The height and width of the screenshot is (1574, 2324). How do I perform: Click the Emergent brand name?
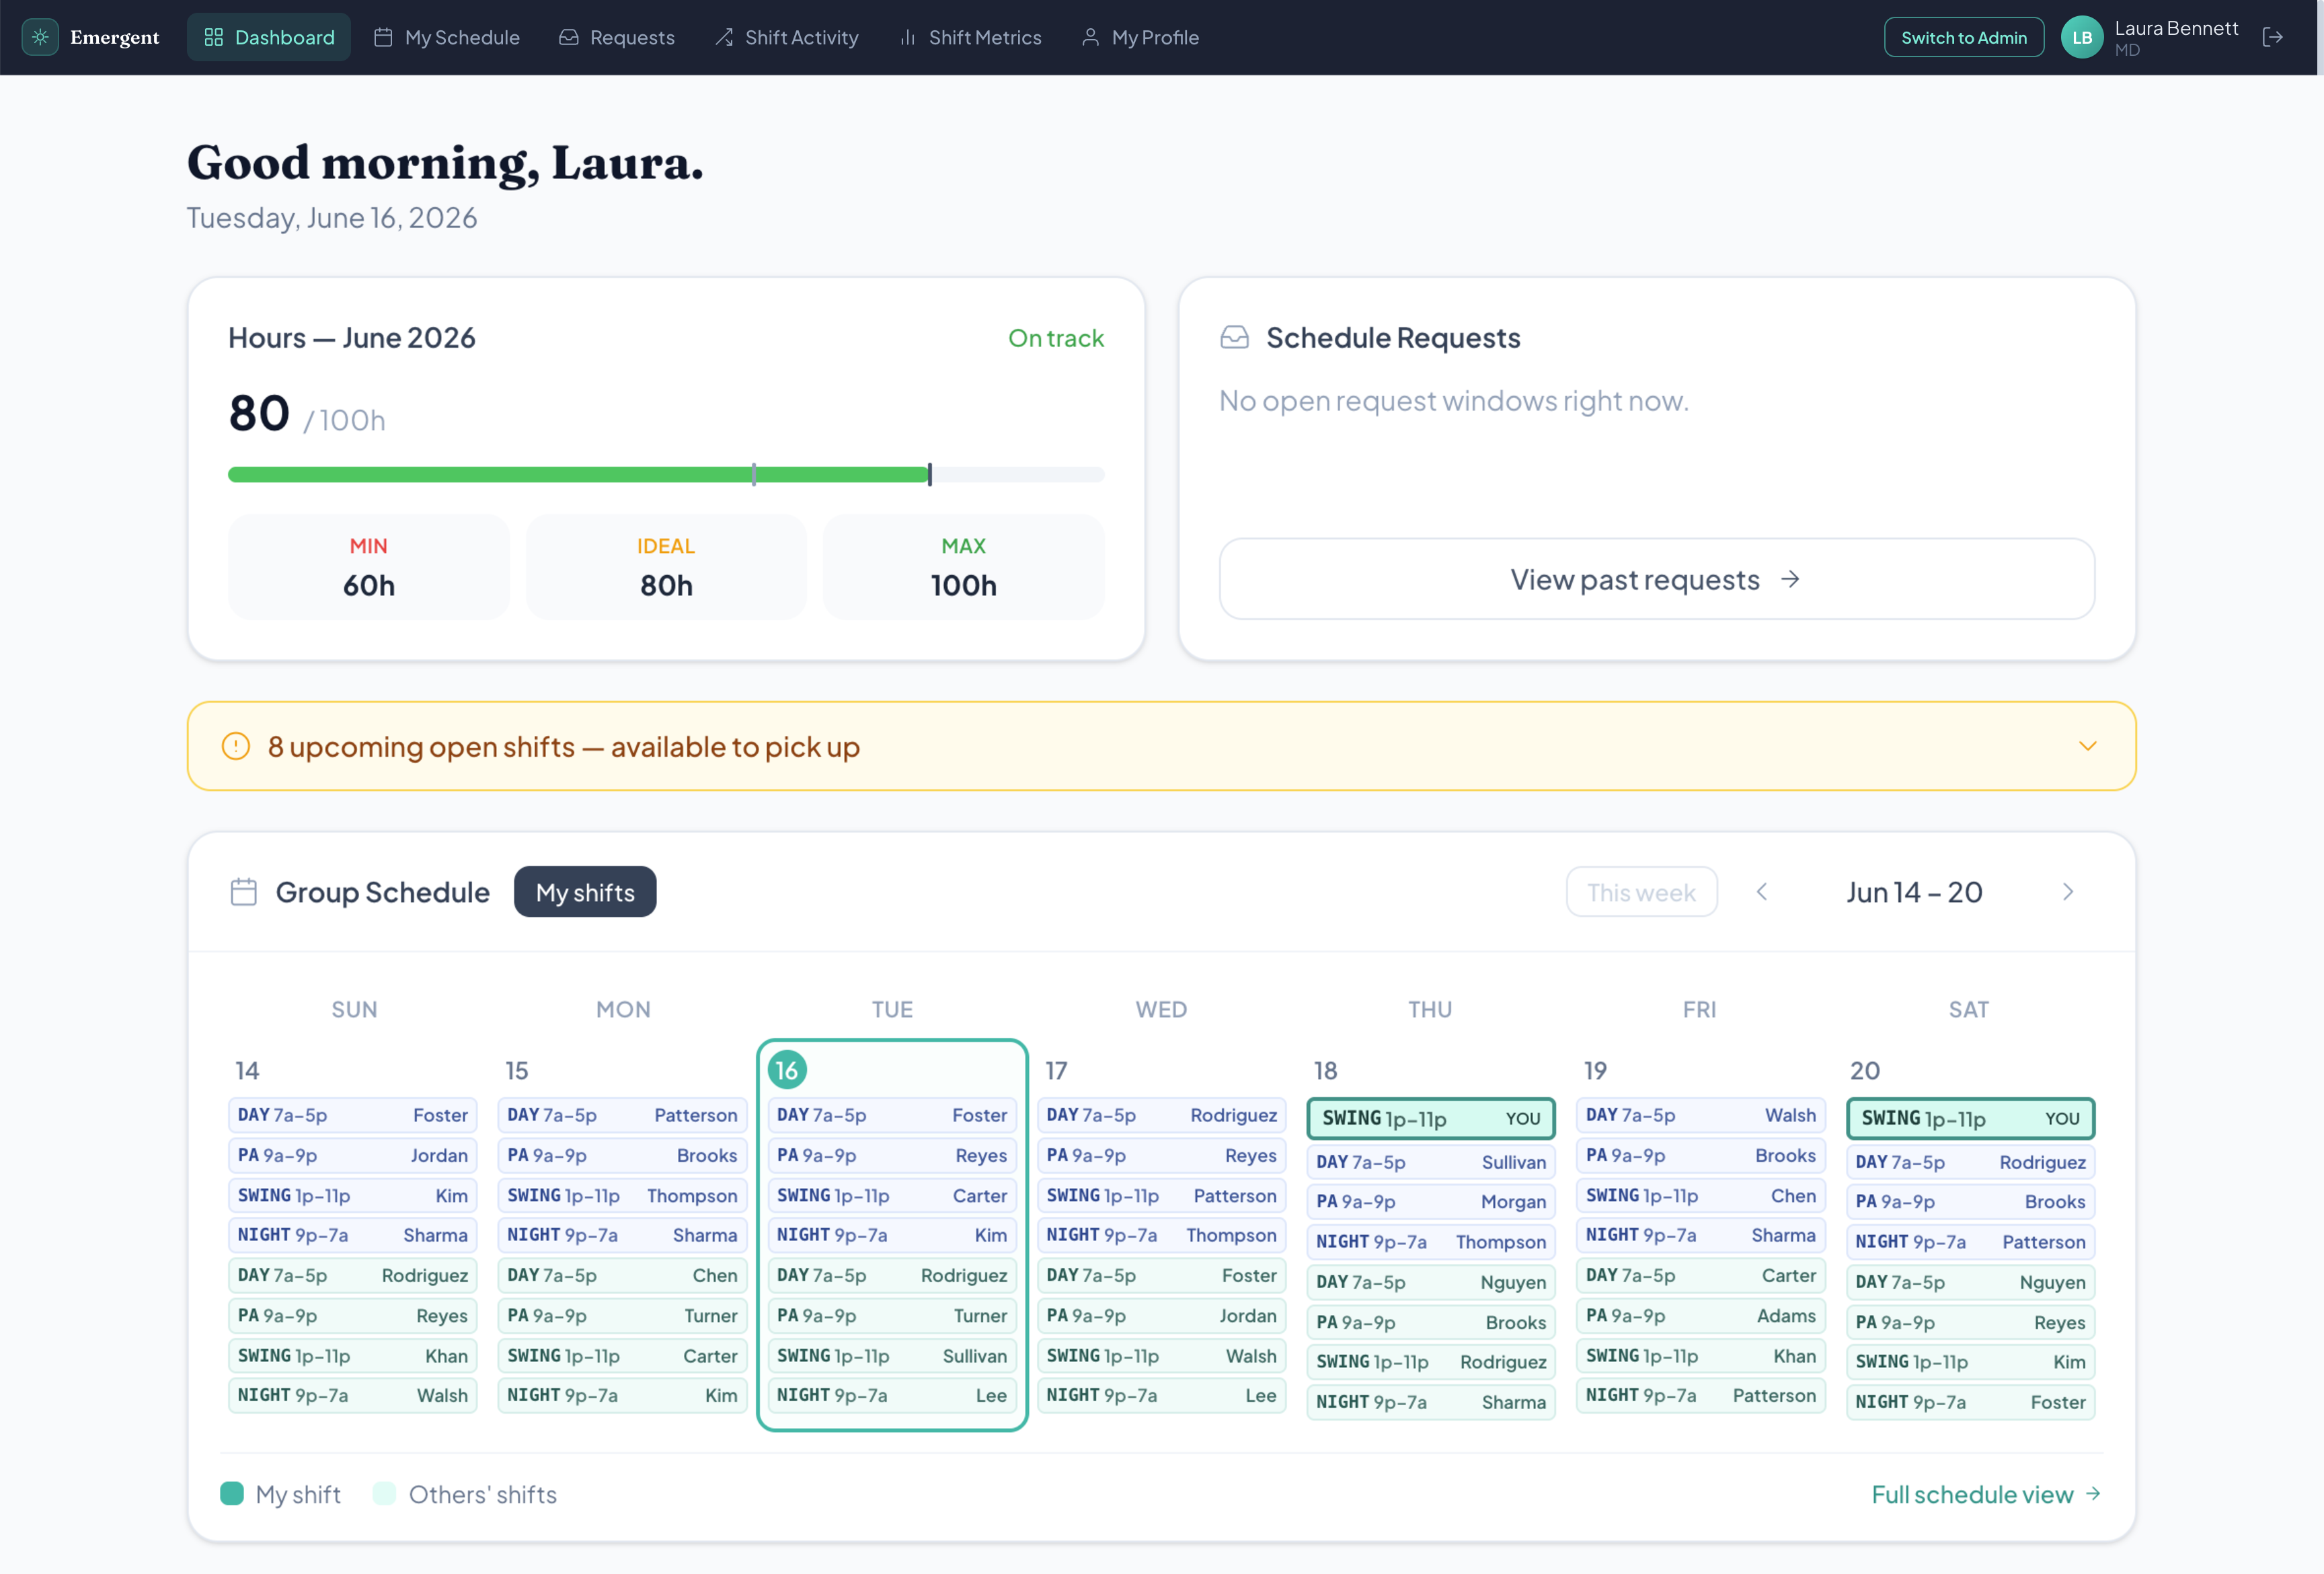[x=114, y=37]
